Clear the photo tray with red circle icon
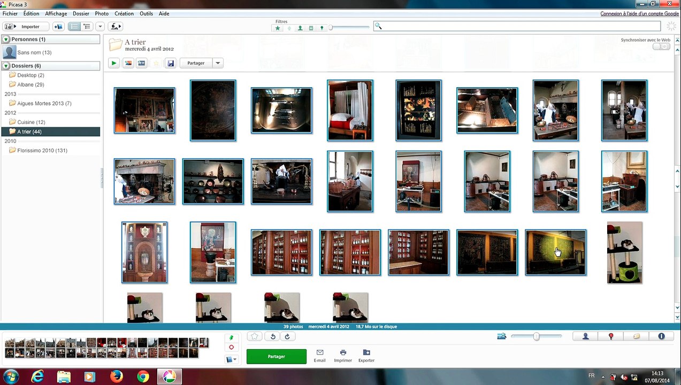The image size is (681, 385). pos(231,348)
